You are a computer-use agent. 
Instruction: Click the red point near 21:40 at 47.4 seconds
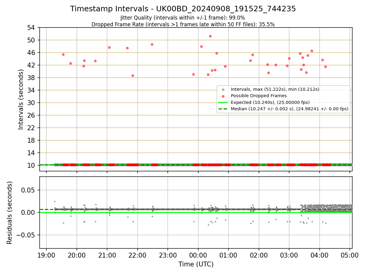coord(127,48)
